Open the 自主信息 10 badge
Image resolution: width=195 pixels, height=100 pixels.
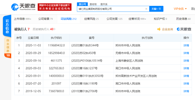click(x=8, y=55)
